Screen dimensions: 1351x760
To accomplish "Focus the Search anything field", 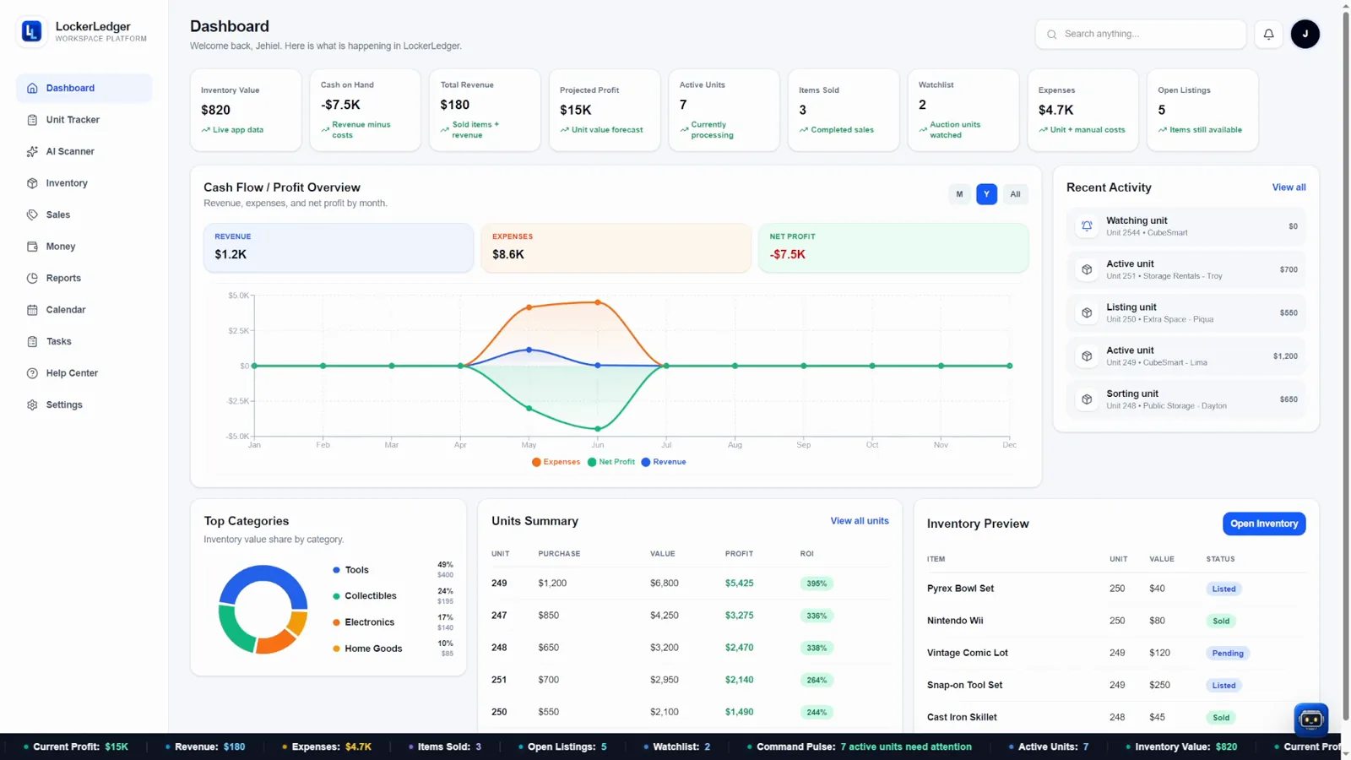I will [x=1141, y=34].
